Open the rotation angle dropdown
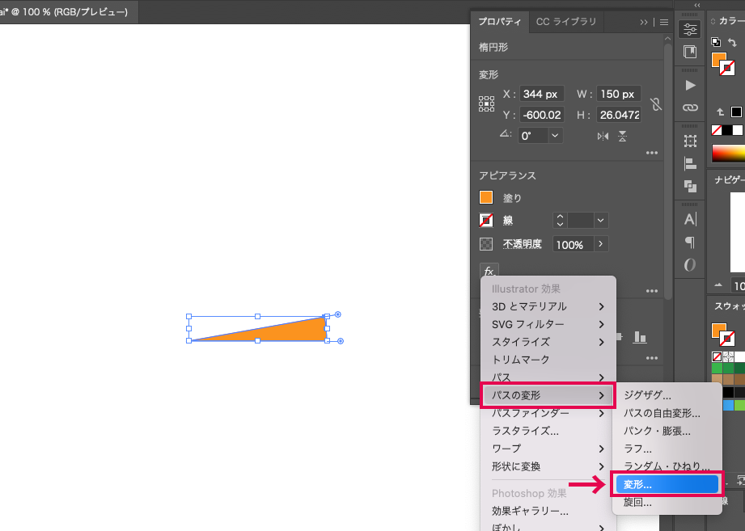Image resolution: width=745 pixels, height=531 pixels. pos(555,136)
